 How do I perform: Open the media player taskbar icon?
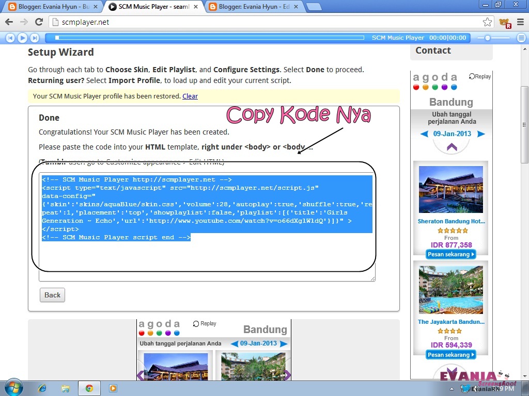point(113,389)
